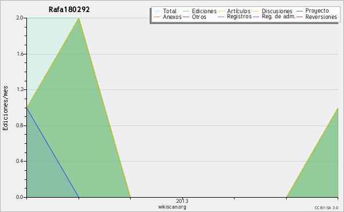The height and width of the screenshot is (212, 344).
Task: Click the Otros legend label
Action: pos(199,17)
